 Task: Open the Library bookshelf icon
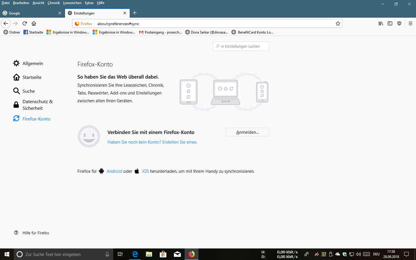(x=381, y=23)
